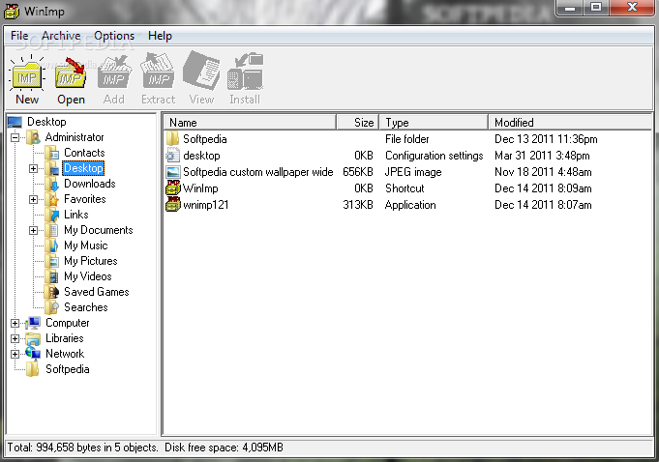Click the Network icon in the tree
659x462 pixels.
33,354
